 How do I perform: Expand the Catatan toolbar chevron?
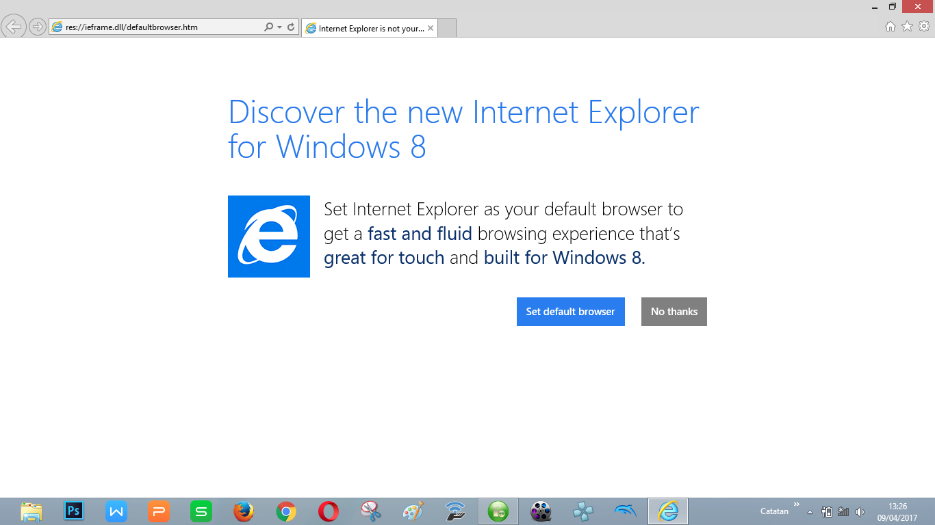(797, 504)
